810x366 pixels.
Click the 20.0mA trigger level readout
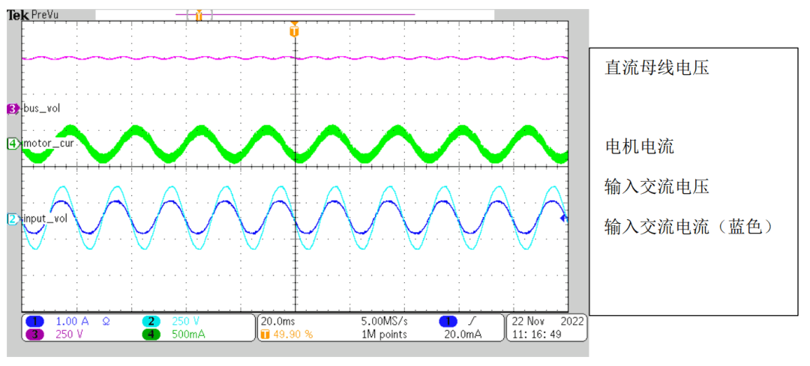click(463, 334)
